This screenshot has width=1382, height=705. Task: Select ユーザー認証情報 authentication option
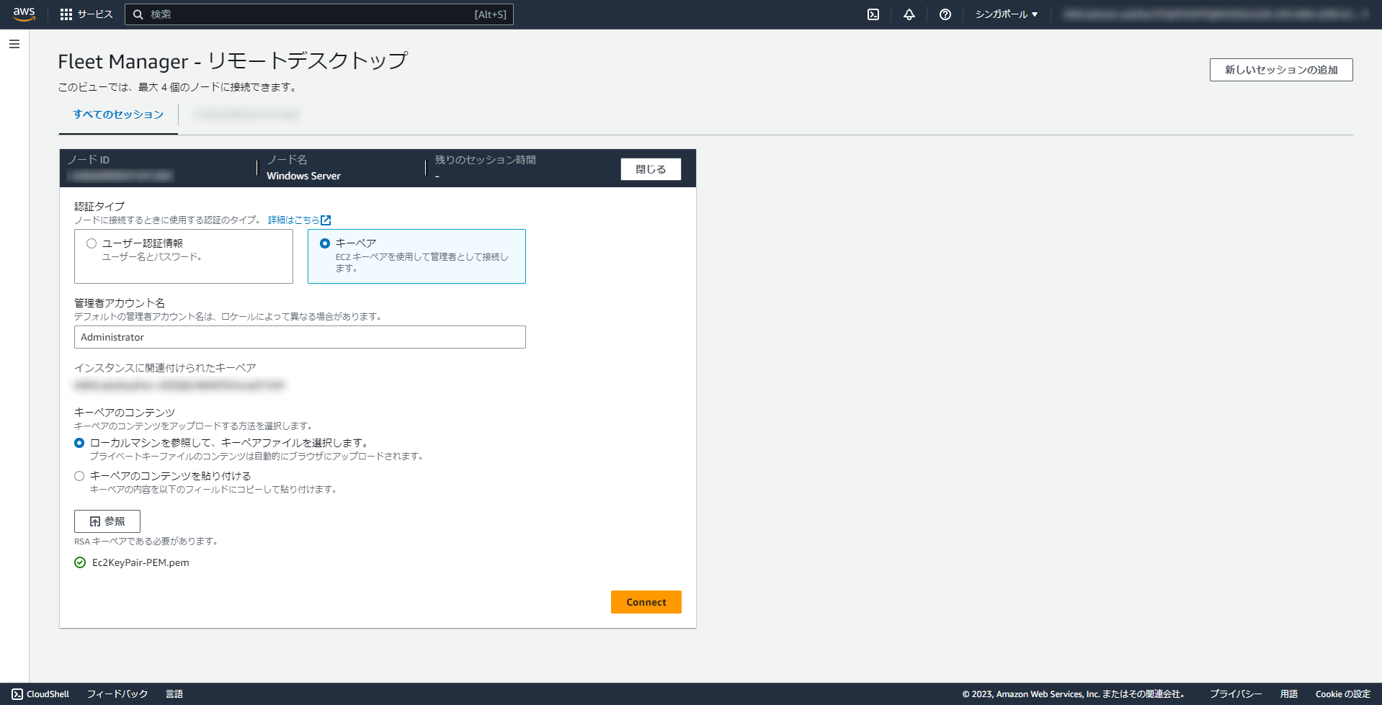click(x=91, y=243)
